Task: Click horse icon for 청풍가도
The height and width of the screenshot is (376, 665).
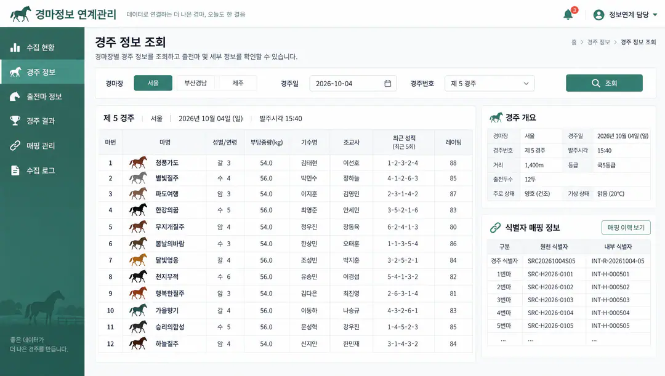Action: 139,163
